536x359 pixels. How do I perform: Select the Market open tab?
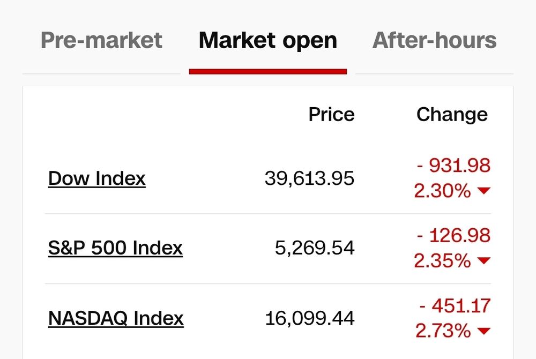(268, 41)
